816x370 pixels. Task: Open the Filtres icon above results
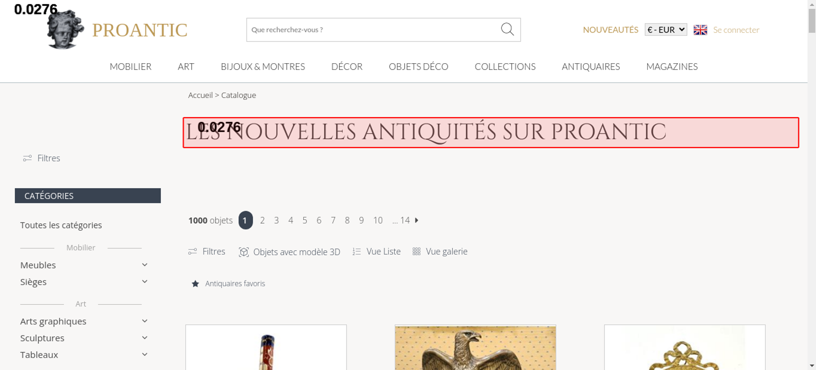point(193,251)
